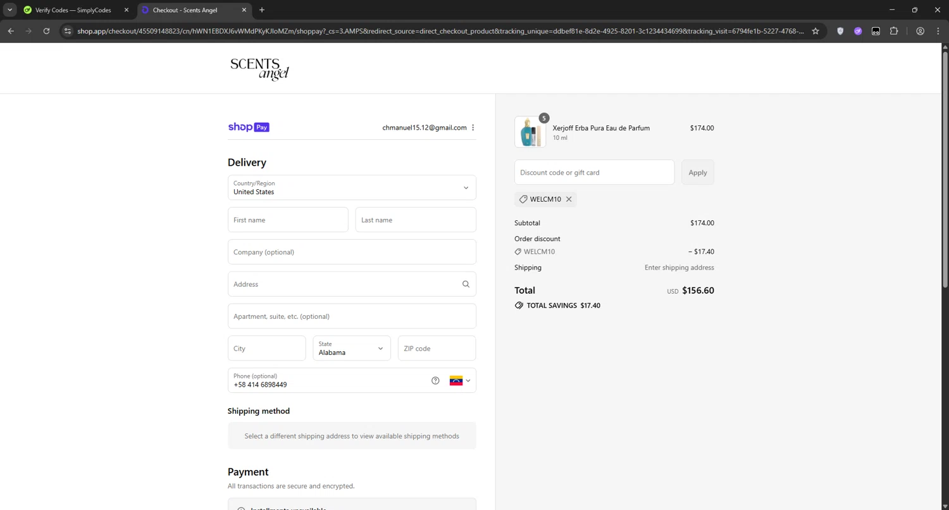Image resolution: width=949 pixels, height=510 pixels.
Task: Open the phone country flag selector
Action: click(460, 380)
